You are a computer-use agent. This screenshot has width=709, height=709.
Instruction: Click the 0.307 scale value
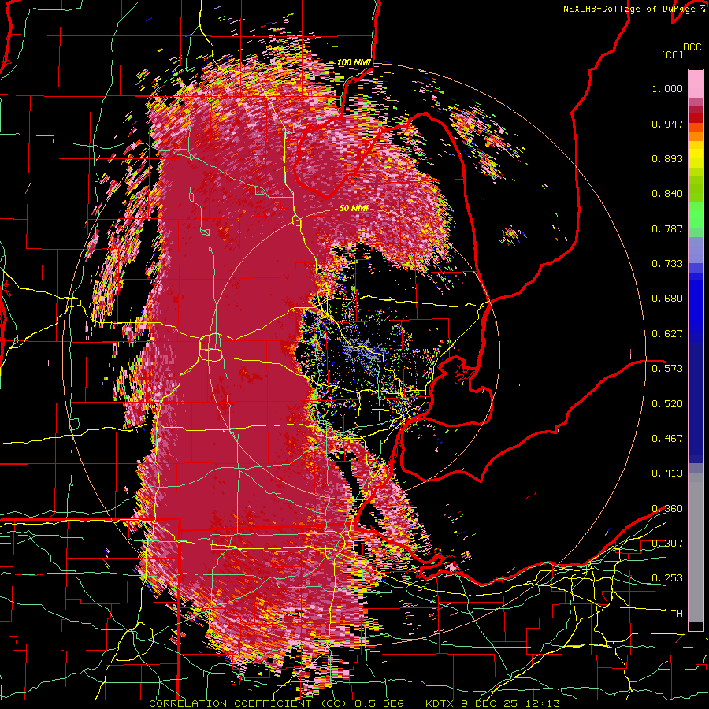[667, 543]
